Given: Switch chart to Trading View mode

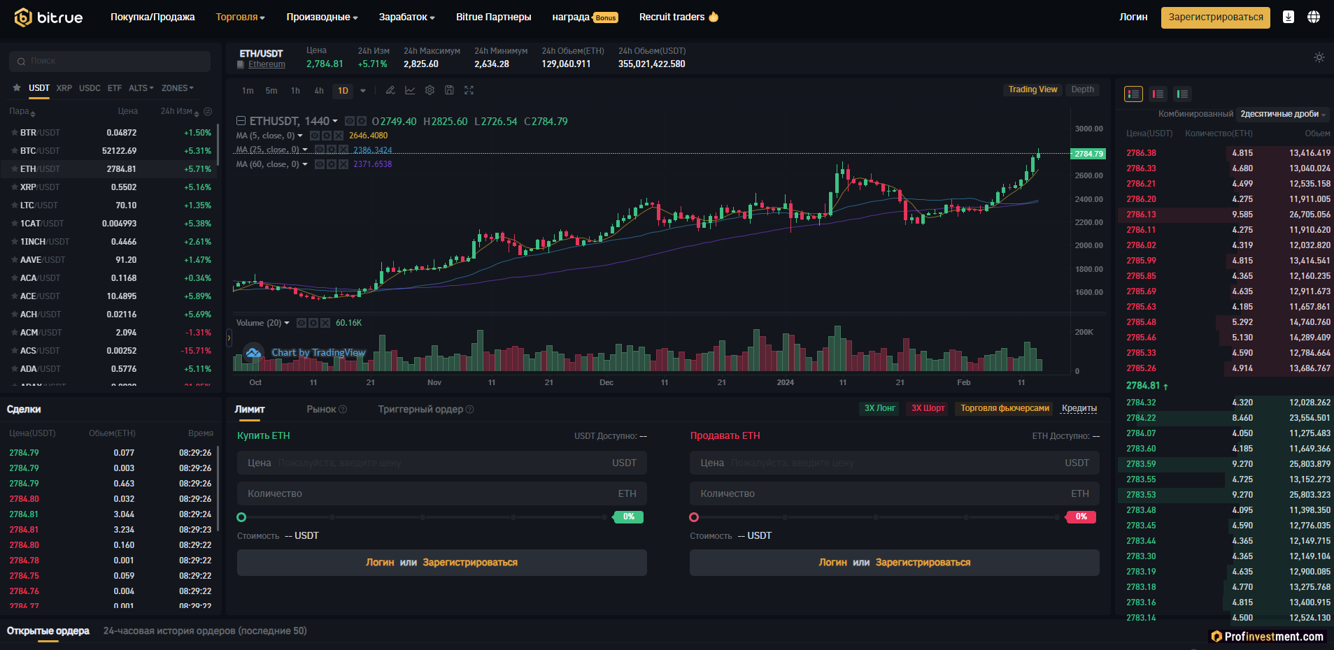Looking at the screenshot, I should (1033, 89).
